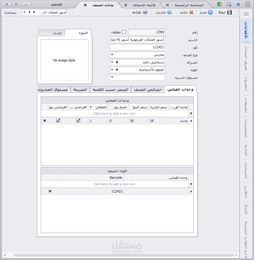Image resolution: width=254 pixels, height=260 pixels.
Task: Expand the الشركه dropdown arrow
Action: pyautogui.click(x=112, y=62)
